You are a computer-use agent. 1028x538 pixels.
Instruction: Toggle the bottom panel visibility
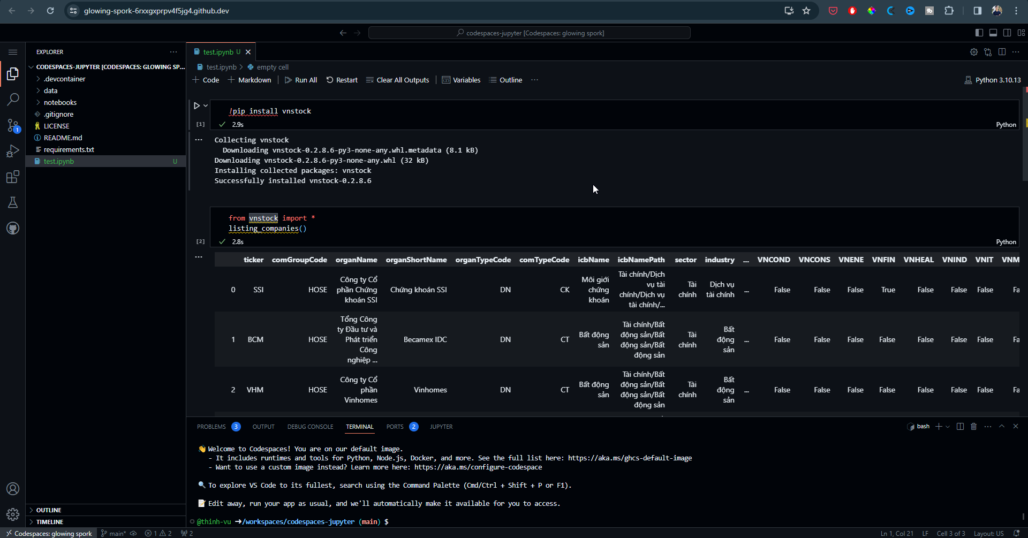993,33
